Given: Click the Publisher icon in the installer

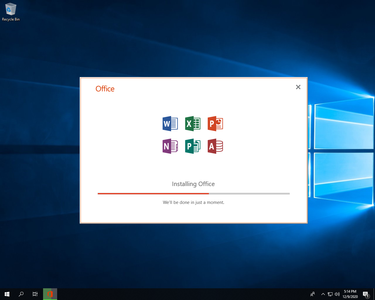Looking at the screenshot, I should click(x=193, y=146).
